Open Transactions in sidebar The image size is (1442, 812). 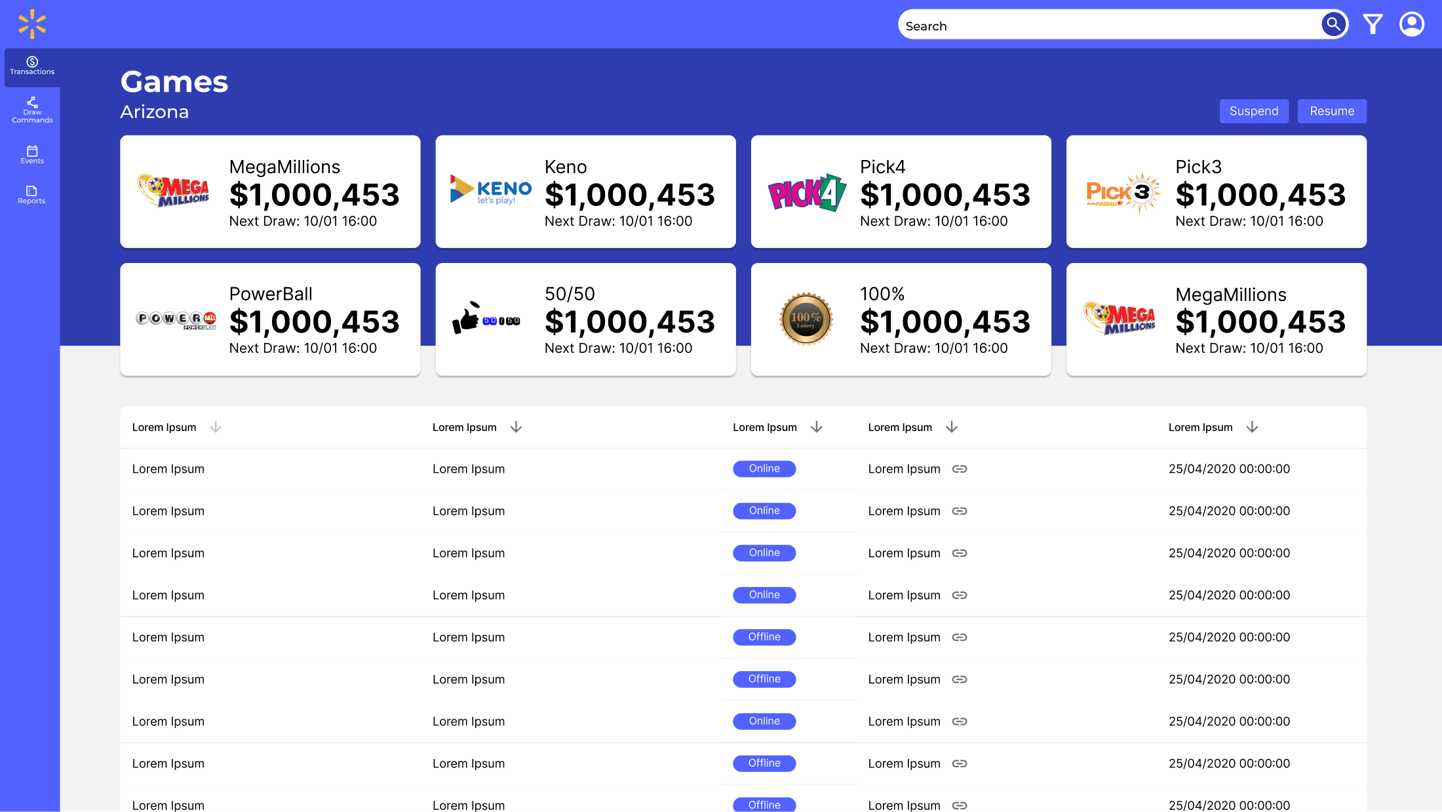(x=32, y=66)
